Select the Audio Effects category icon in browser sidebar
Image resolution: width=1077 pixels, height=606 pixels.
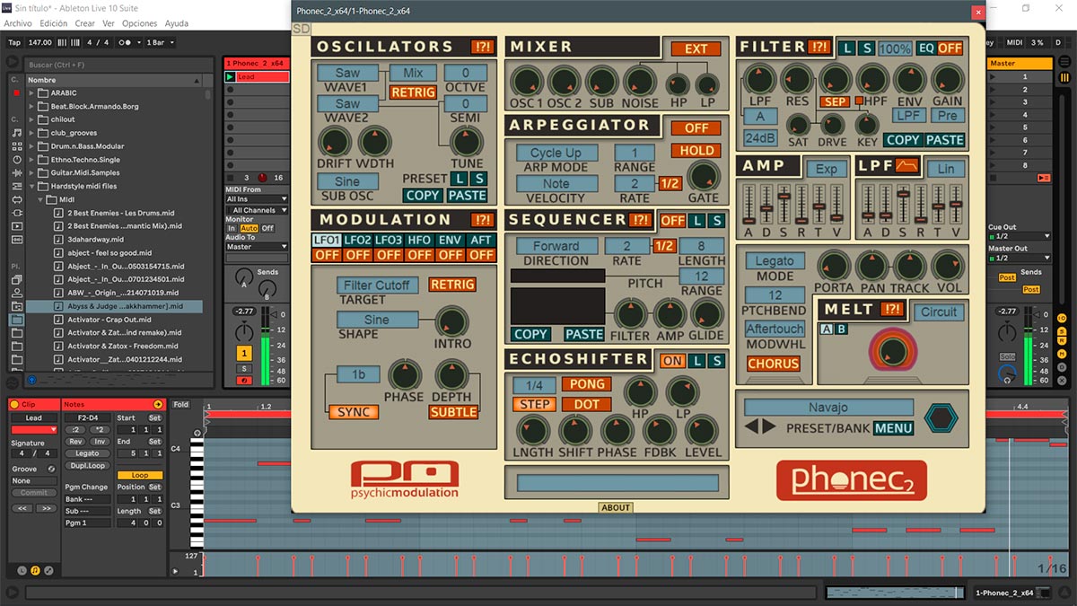point(17,172)
